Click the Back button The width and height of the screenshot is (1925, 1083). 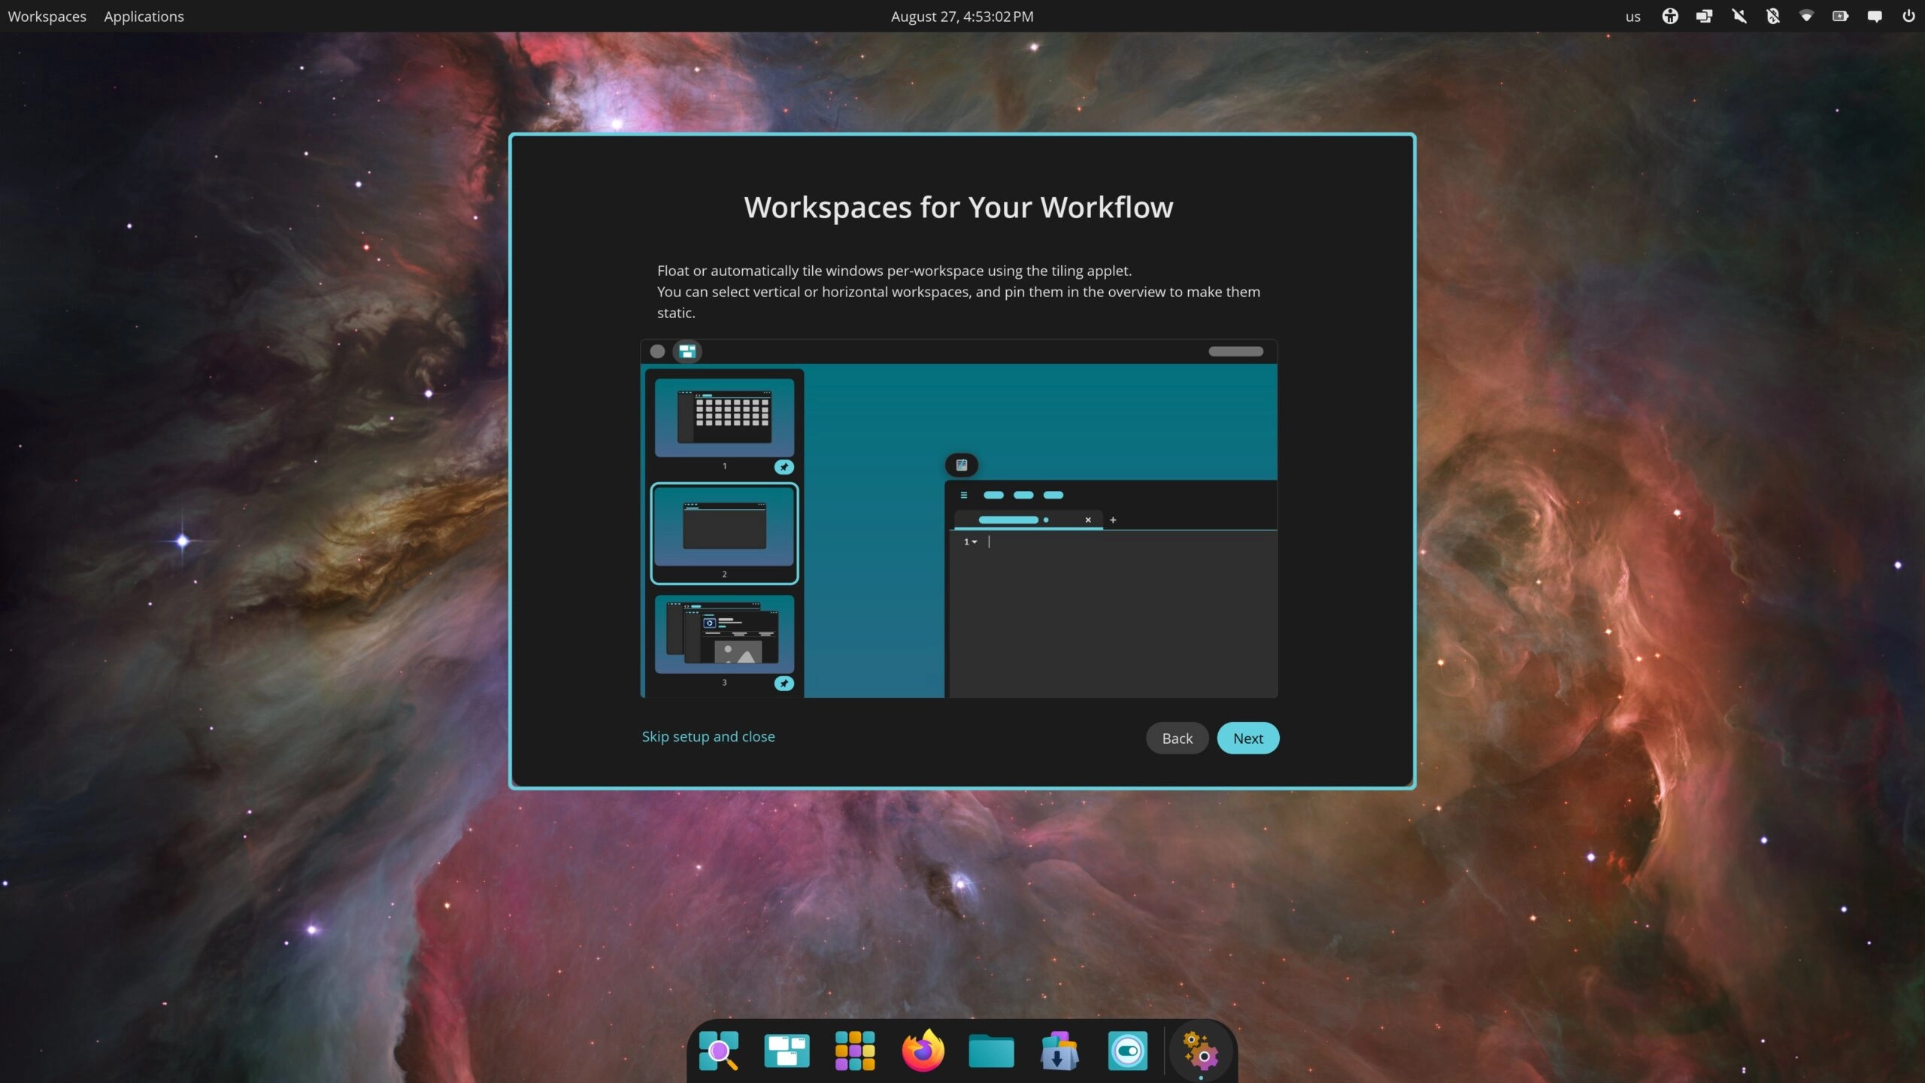pos(1177,738)
